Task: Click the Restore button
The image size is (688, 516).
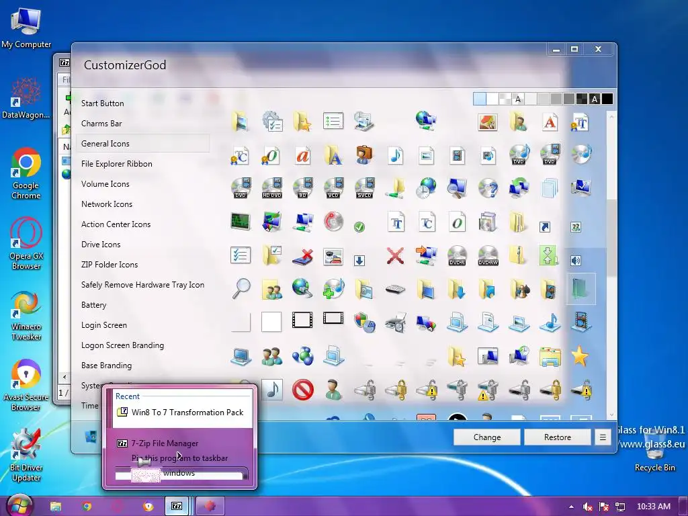Action: [557, 437]
